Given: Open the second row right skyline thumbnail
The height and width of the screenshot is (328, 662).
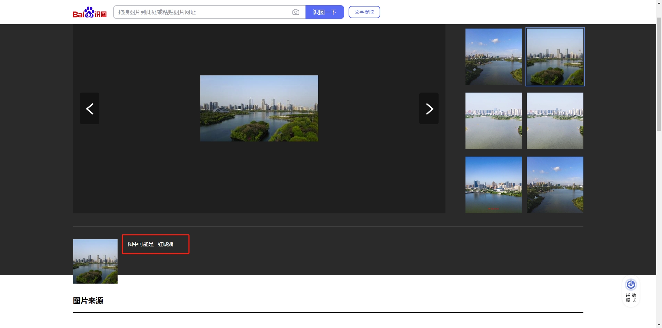Looking at the screenshot, I should [x=555, y=121].
